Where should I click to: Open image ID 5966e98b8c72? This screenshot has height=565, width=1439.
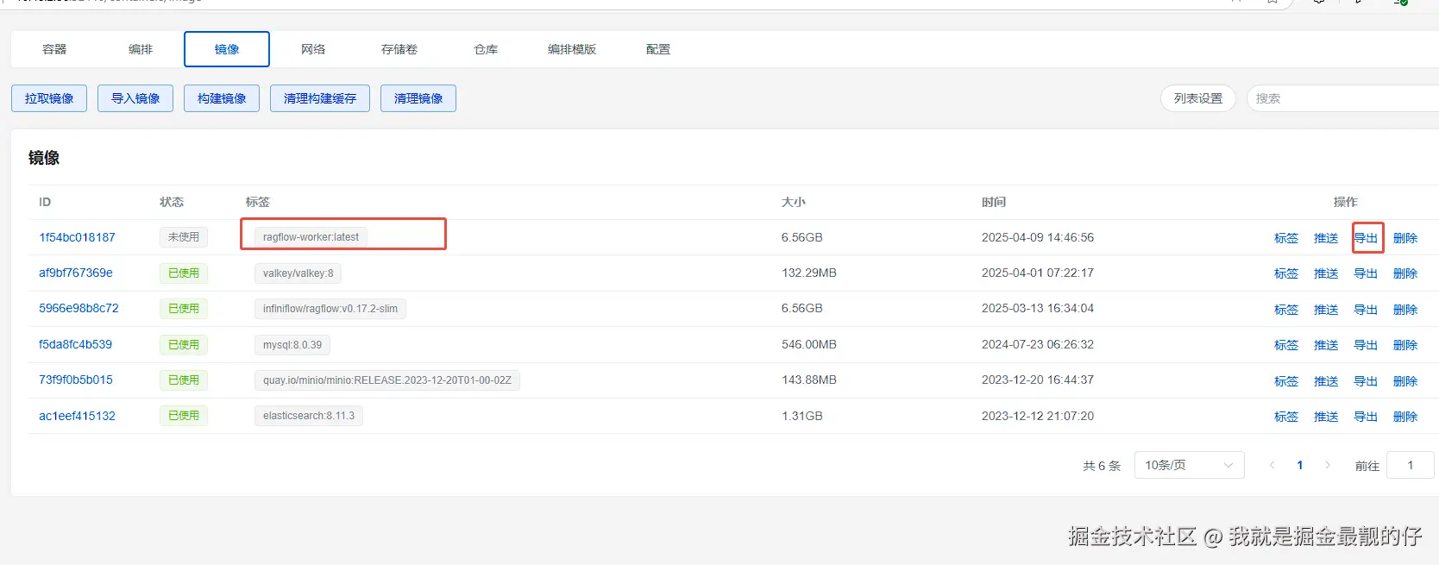coord(79,308)
